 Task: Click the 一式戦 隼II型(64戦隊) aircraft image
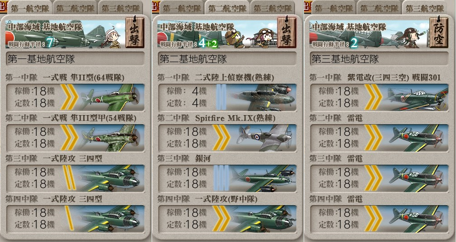tap(111, 97)
